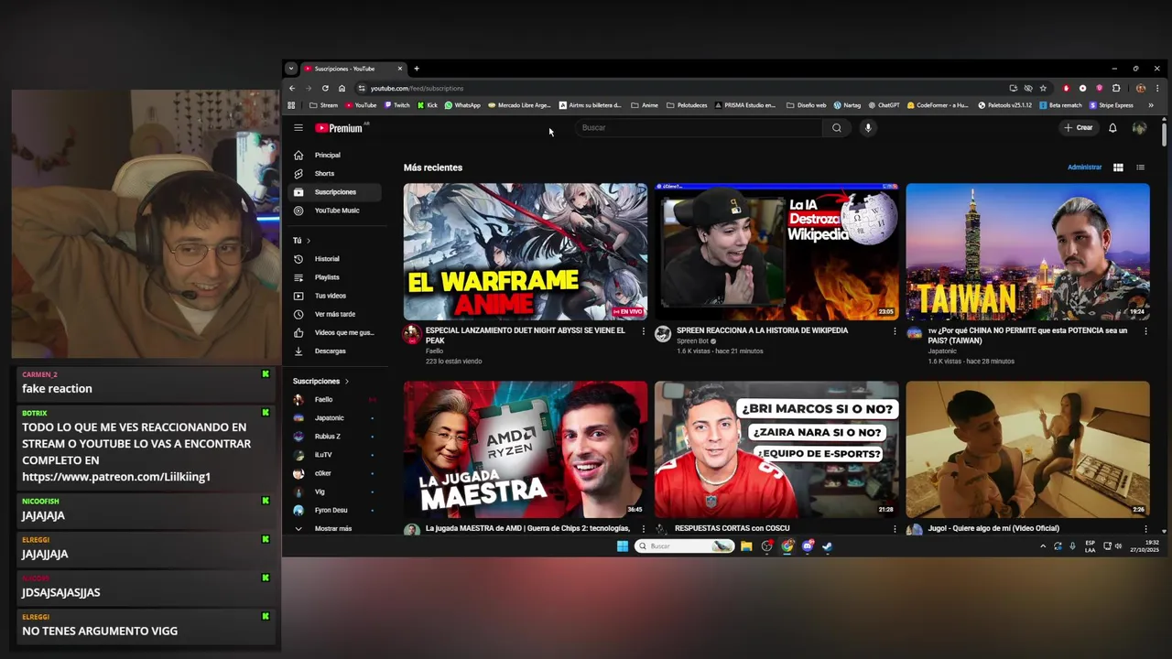Open Discord from the taskbar
This screenshot has width=1172, height=659.
pos(808,546)
